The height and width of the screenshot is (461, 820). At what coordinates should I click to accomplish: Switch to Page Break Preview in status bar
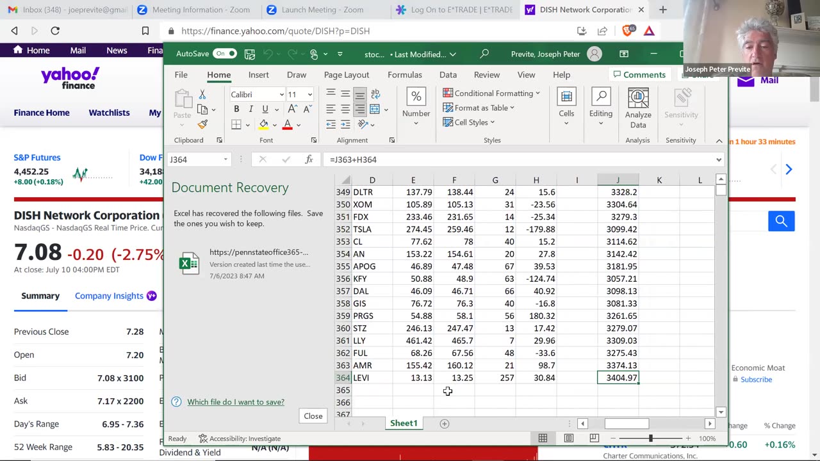(594, 439)
